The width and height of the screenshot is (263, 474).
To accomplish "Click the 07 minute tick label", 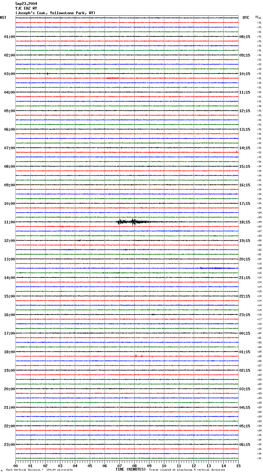I will point(119,466).
